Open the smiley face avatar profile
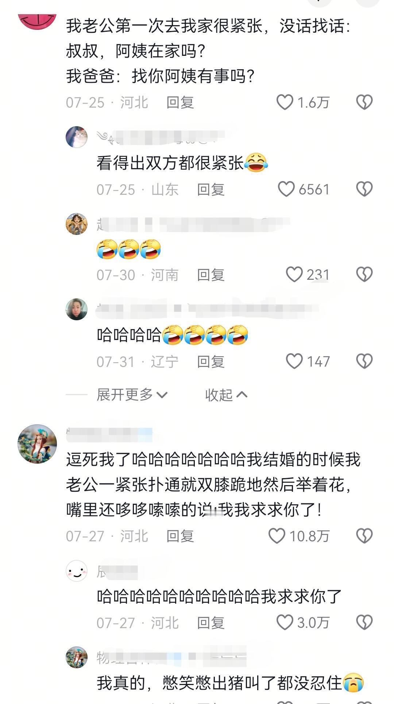This screenshot has height=704, width=394. click(x=77, y=571)
